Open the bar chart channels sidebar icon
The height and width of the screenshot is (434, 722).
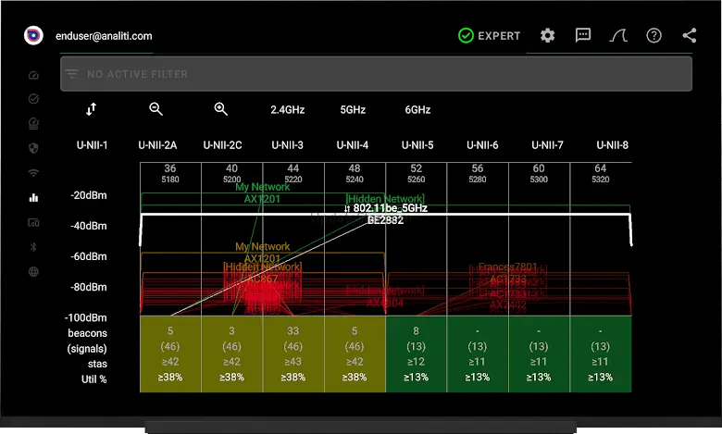33,198
